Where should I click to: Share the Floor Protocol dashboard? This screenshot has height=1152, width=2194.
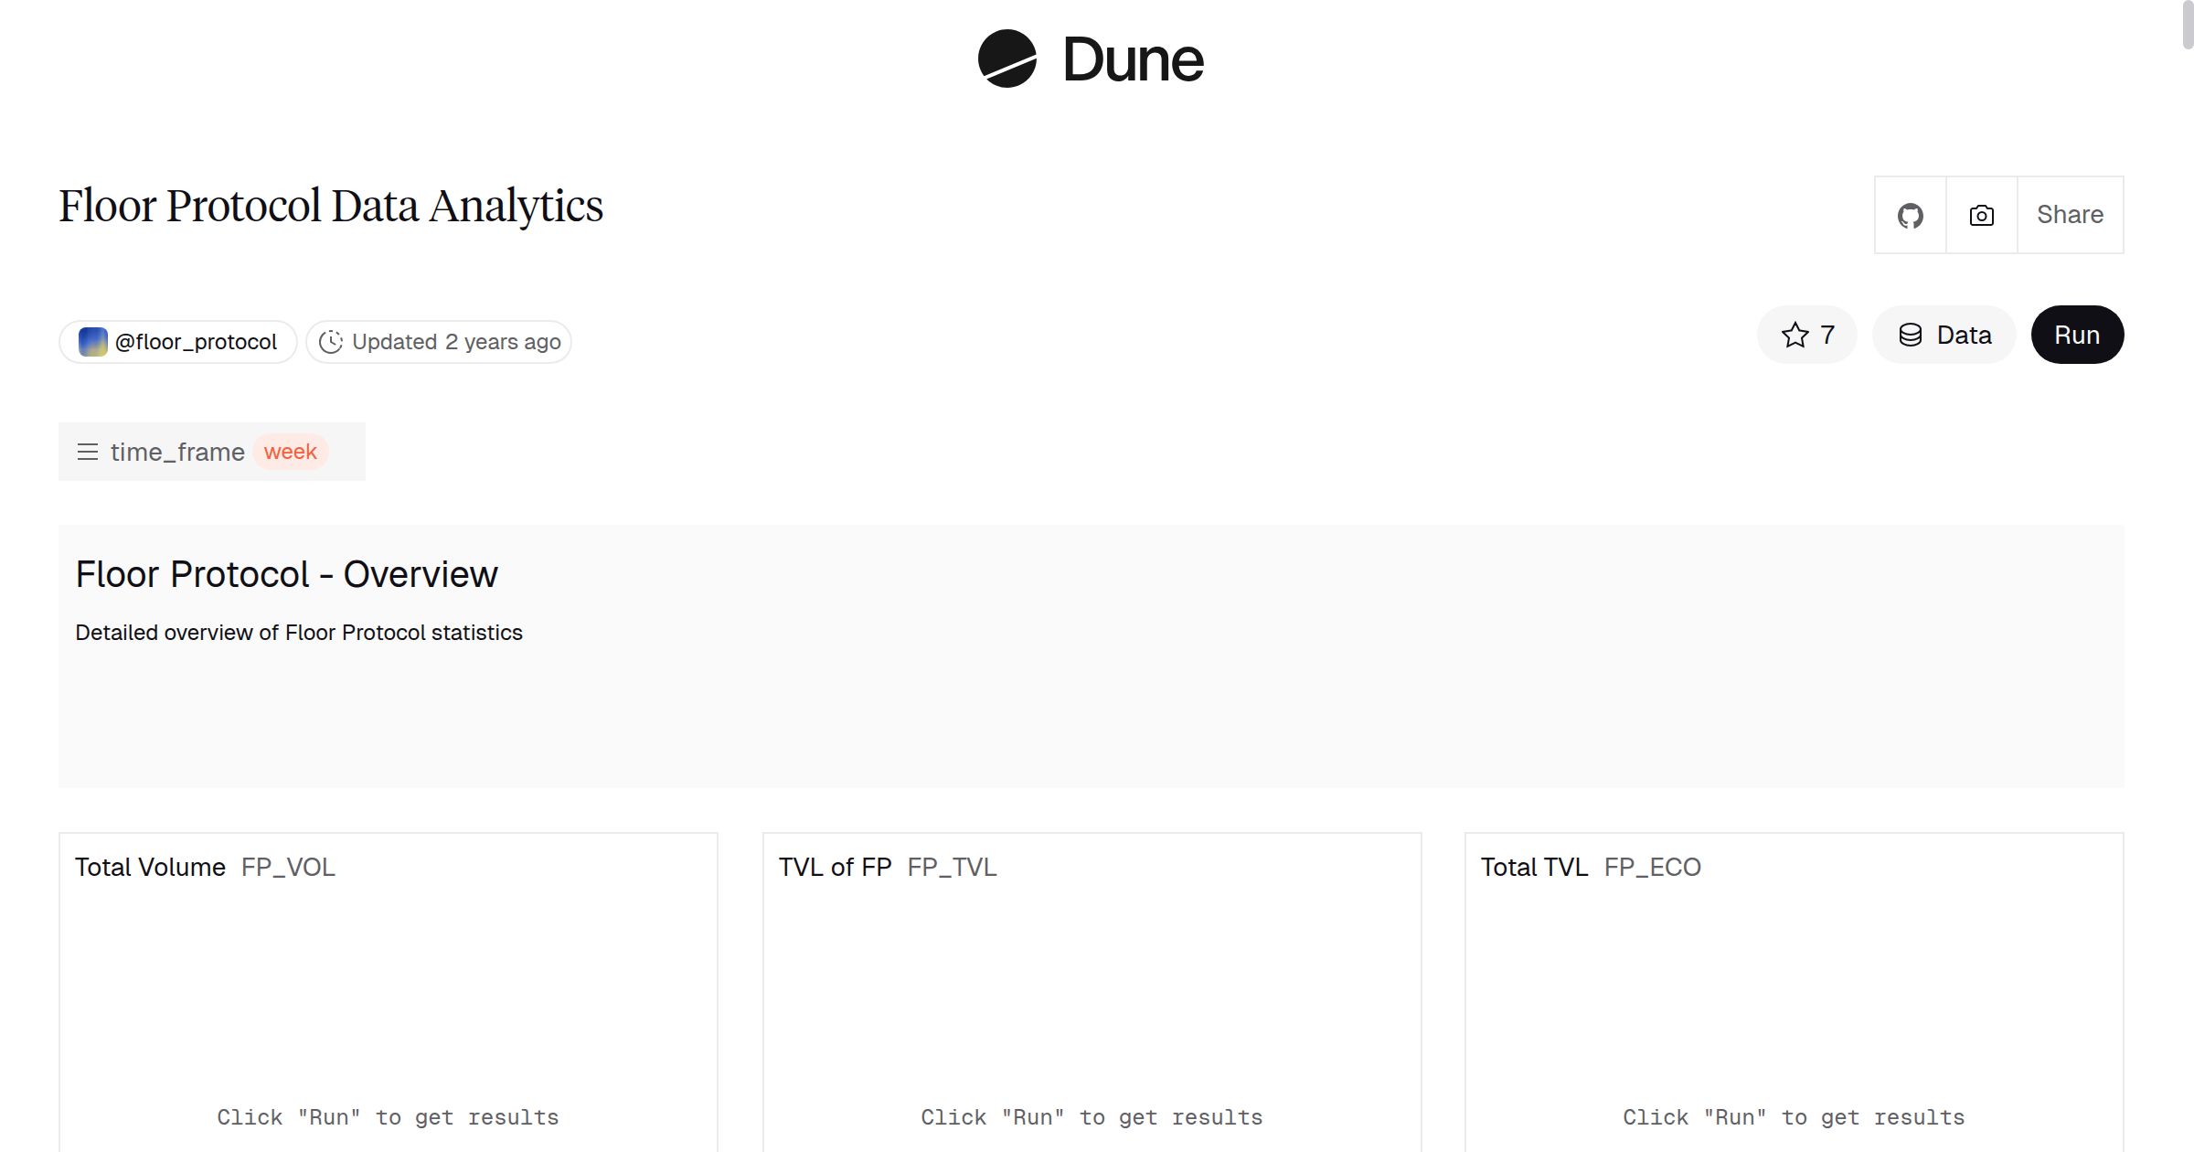[x=2070, y=215]
